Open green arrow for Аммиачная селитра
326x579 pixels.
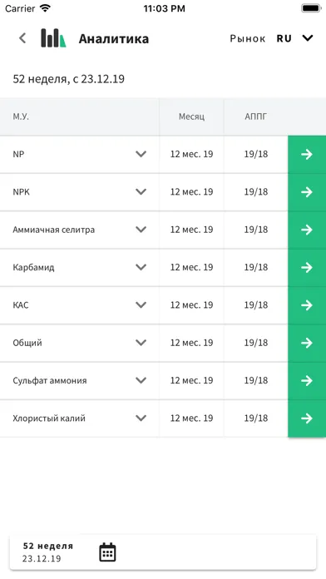pos(307,230)
